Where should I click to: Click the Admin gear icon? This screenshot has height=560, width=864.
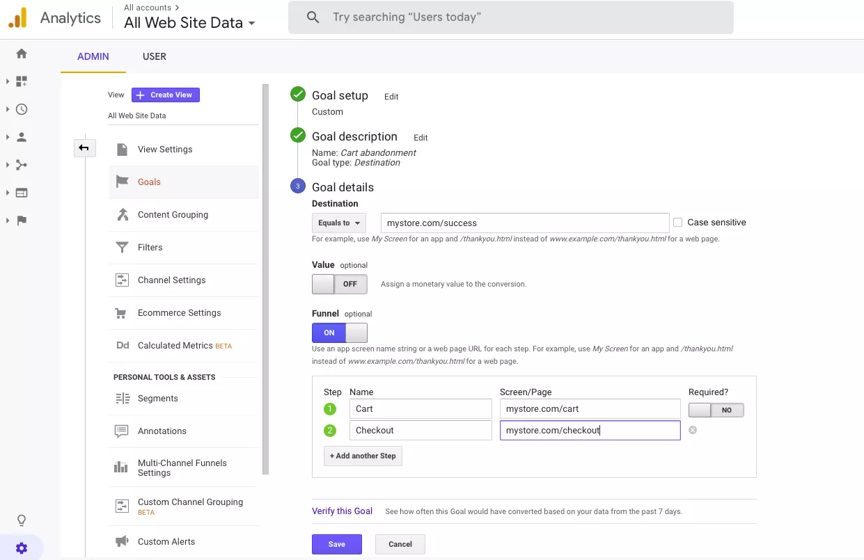(22, 547)
